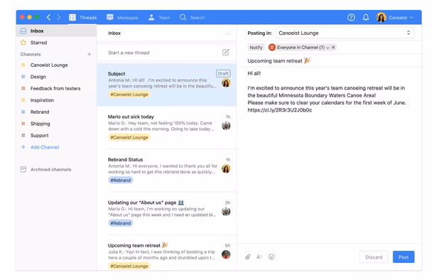
Task: Go back with the left arrow
Action: pyautogui.click(x=49, y=17)
